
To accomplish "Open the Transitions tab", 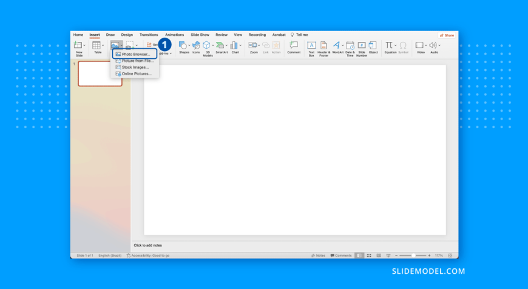I will [x=149, y=35].
